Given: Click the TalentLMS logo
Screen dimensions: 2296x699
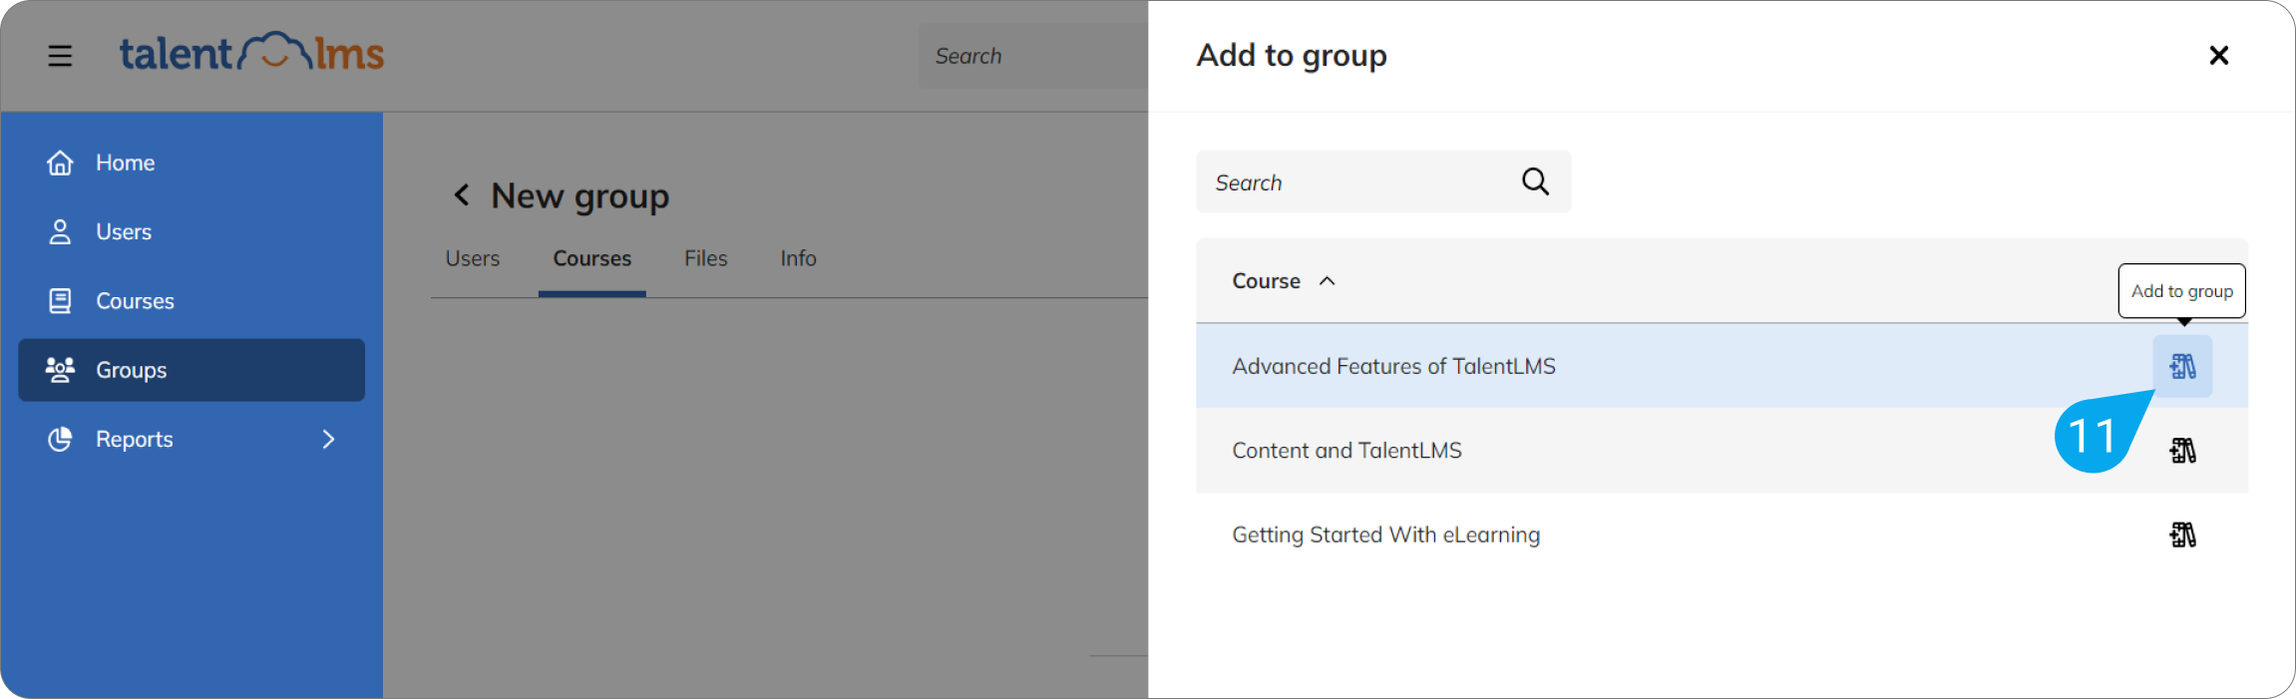Looking at the screenshot, I should (251, 53).
